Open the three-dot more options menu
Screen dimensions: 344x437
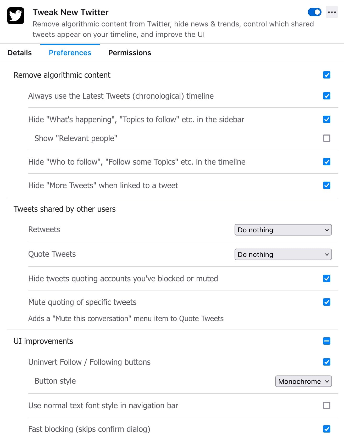click(332, 12)
